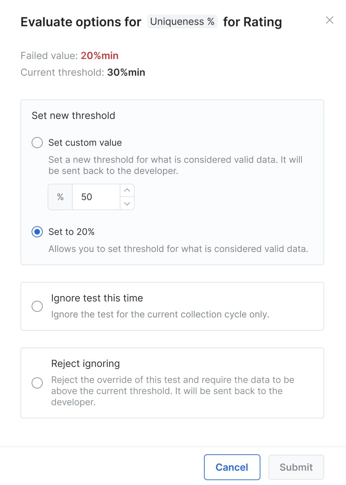Click the "Evaluate options for" dialog title
346x485 pixels.
point(81,22)
